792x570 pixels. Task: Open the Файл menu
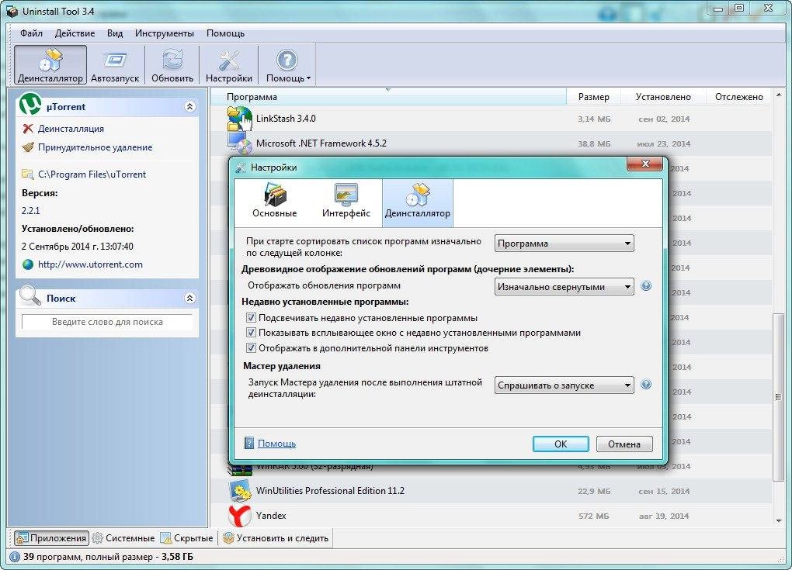click(x=31, y=33)
